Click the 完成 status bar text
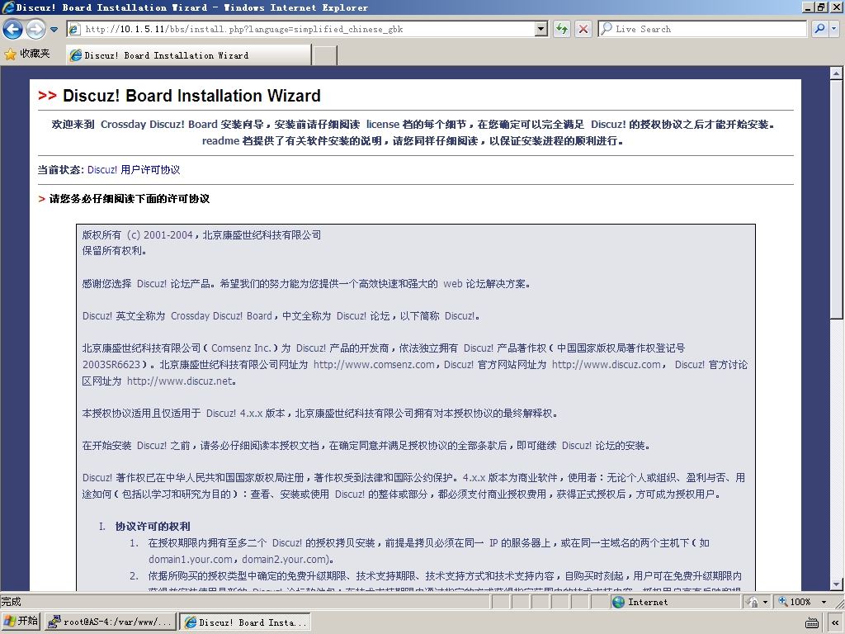The height and width of the screenshot is (634, 845). click(x=11, y=602)
